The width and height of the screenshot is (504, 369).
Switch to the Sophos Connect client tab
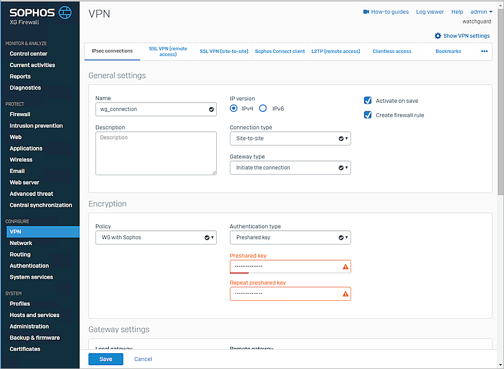point(280,51)
